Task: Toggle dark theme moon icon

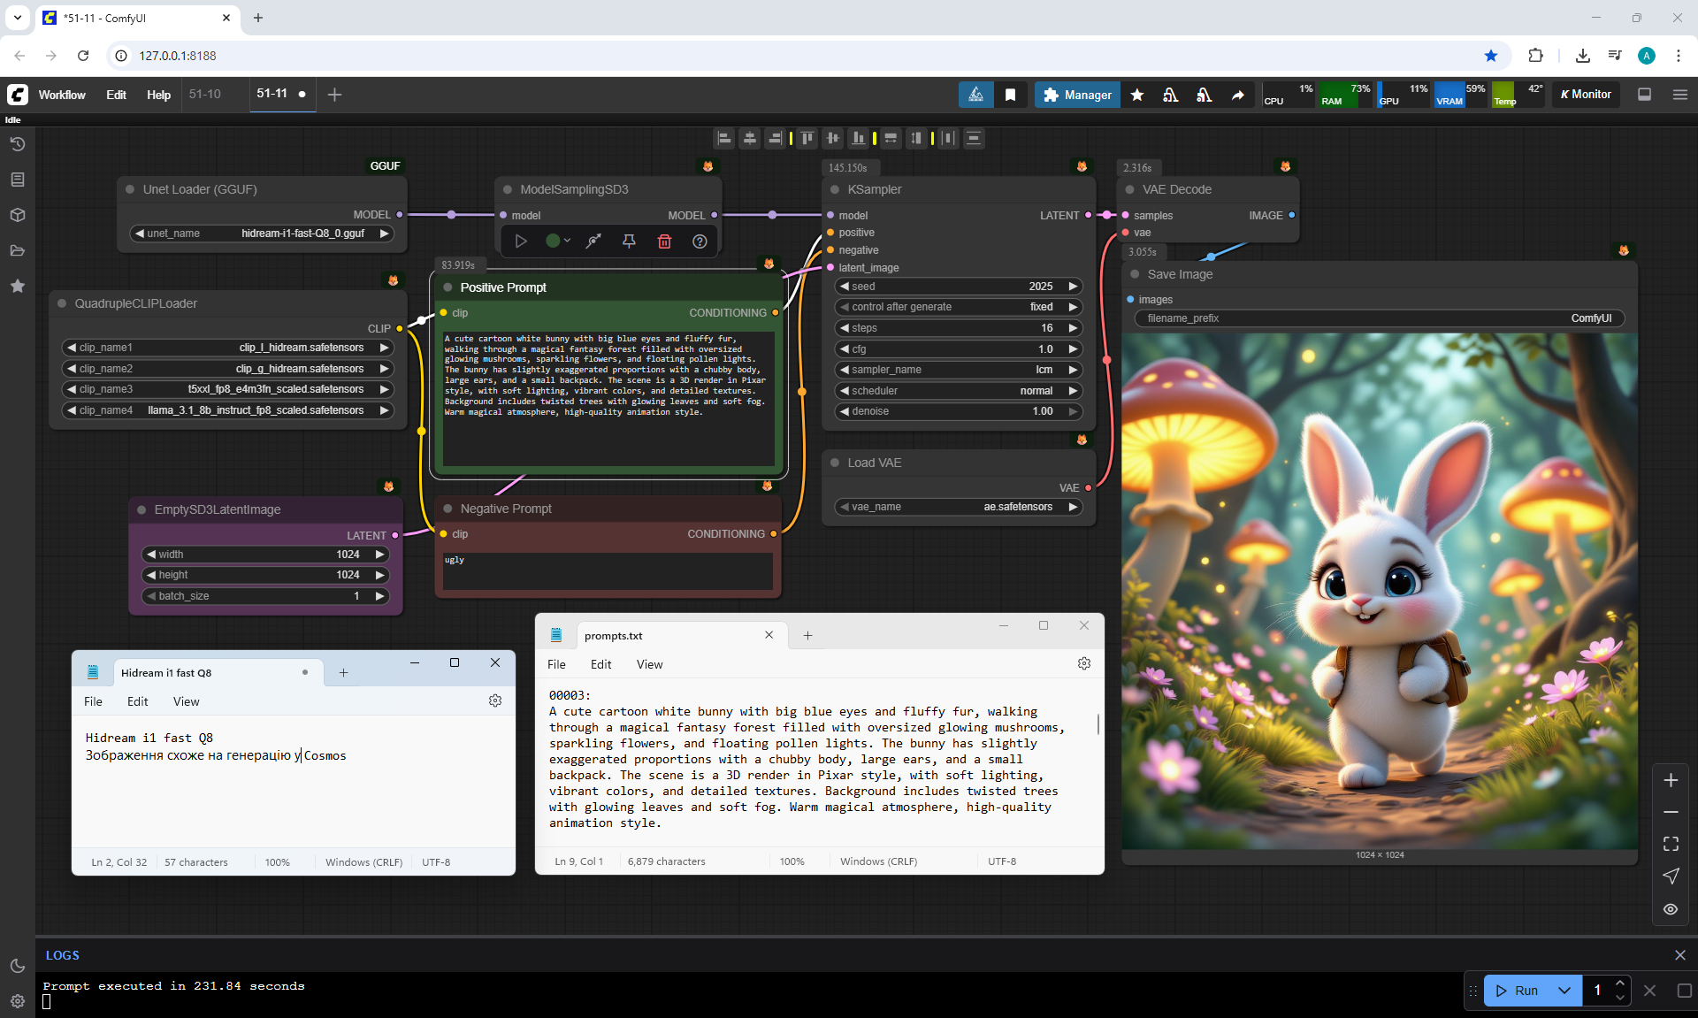Action: (x=17, y=966)
